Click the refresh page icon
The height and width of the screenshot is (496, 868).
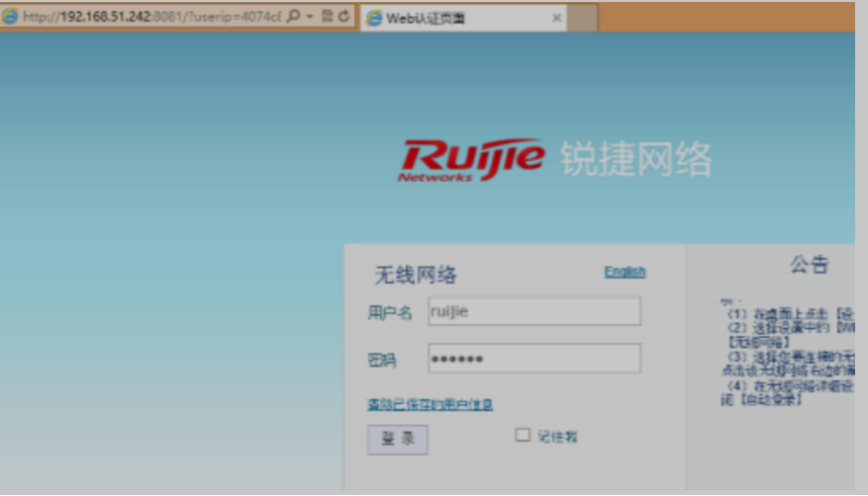pos(343,16)
